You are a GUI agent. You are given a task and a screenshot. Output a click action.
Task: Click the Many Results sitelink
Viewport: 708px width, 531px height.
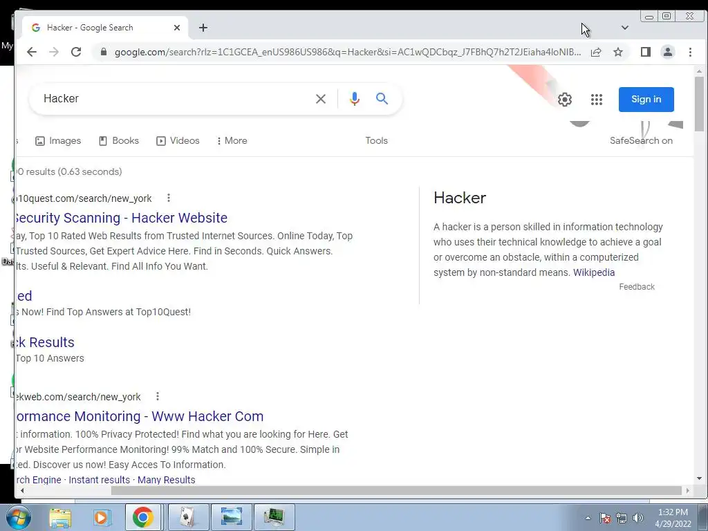(x=166, y=480)
